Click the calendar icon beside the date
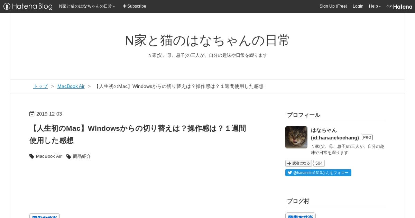 click(x=32, y=114)
